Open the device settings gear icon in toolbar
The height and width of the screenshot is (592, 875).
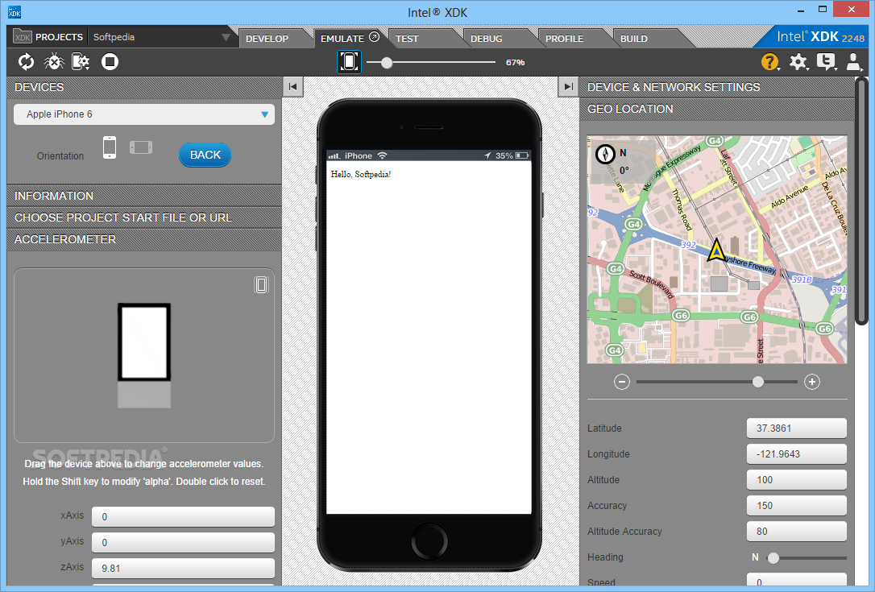pyautogui.click(x=81, y=61)
